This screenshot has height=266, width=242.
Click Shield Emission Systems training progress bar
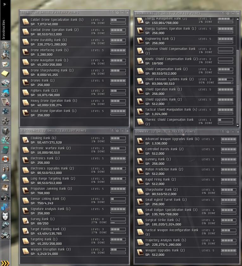tap(226, 83)
